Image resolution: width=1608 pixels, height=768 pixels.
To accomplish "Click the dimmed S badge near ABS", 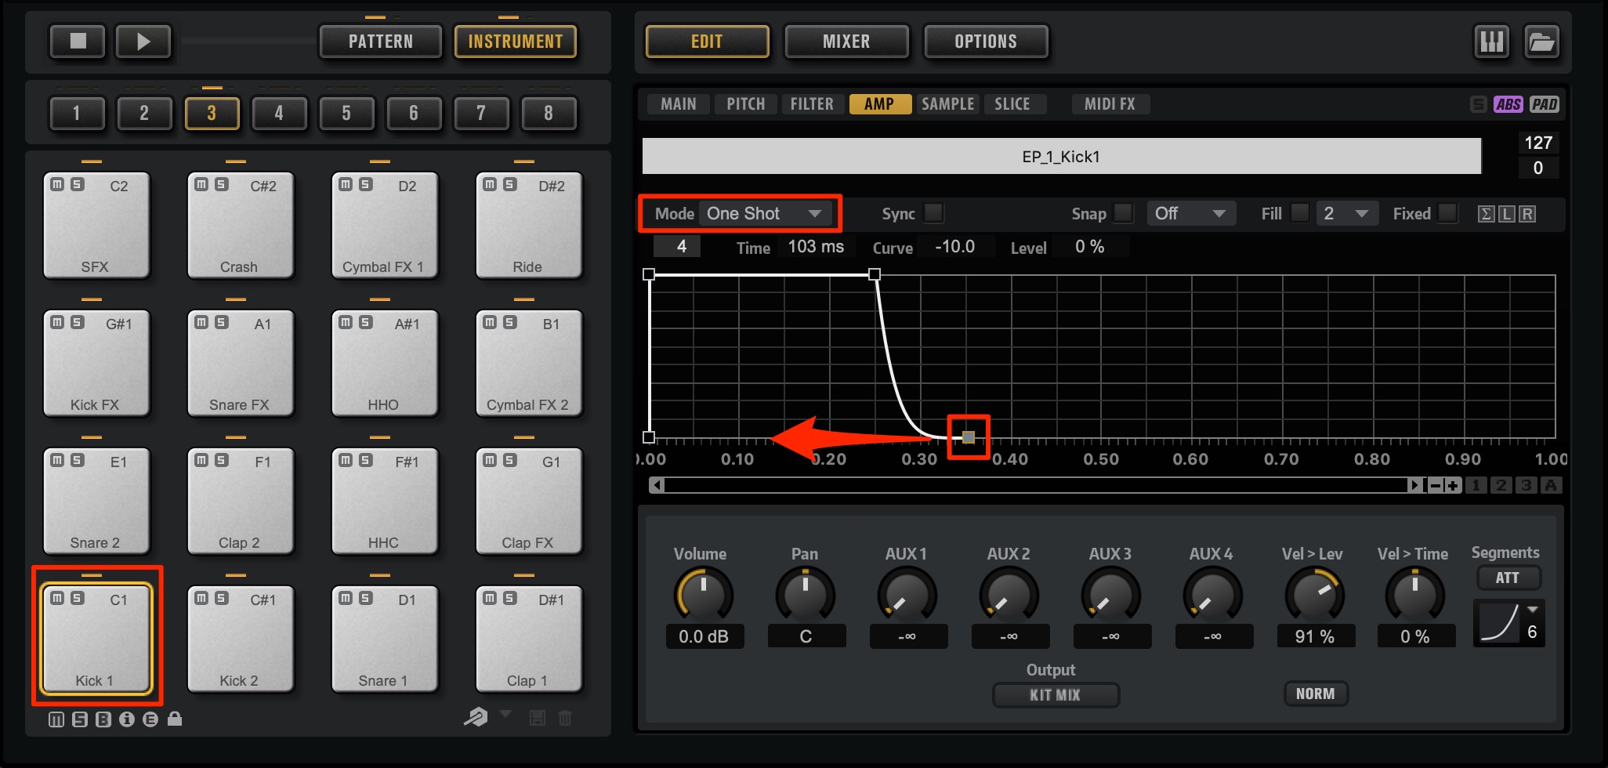I will click(x=1479, y=104).
